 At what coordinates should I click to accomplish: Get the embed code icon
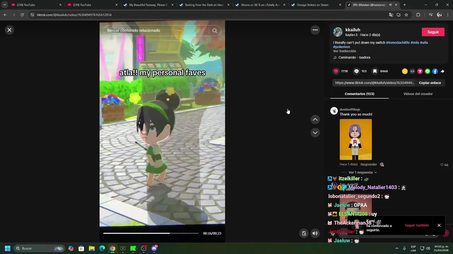click(x=412, y=71)
